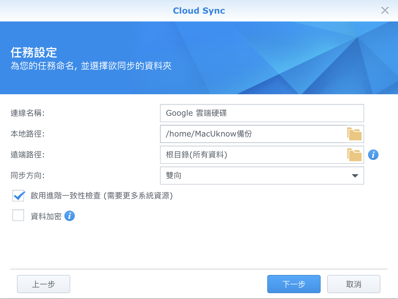Click the 同步方向 label

point(28,176)
